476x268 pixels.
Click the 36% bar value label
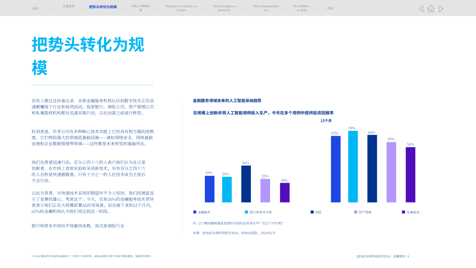click(x=245, y=163)
